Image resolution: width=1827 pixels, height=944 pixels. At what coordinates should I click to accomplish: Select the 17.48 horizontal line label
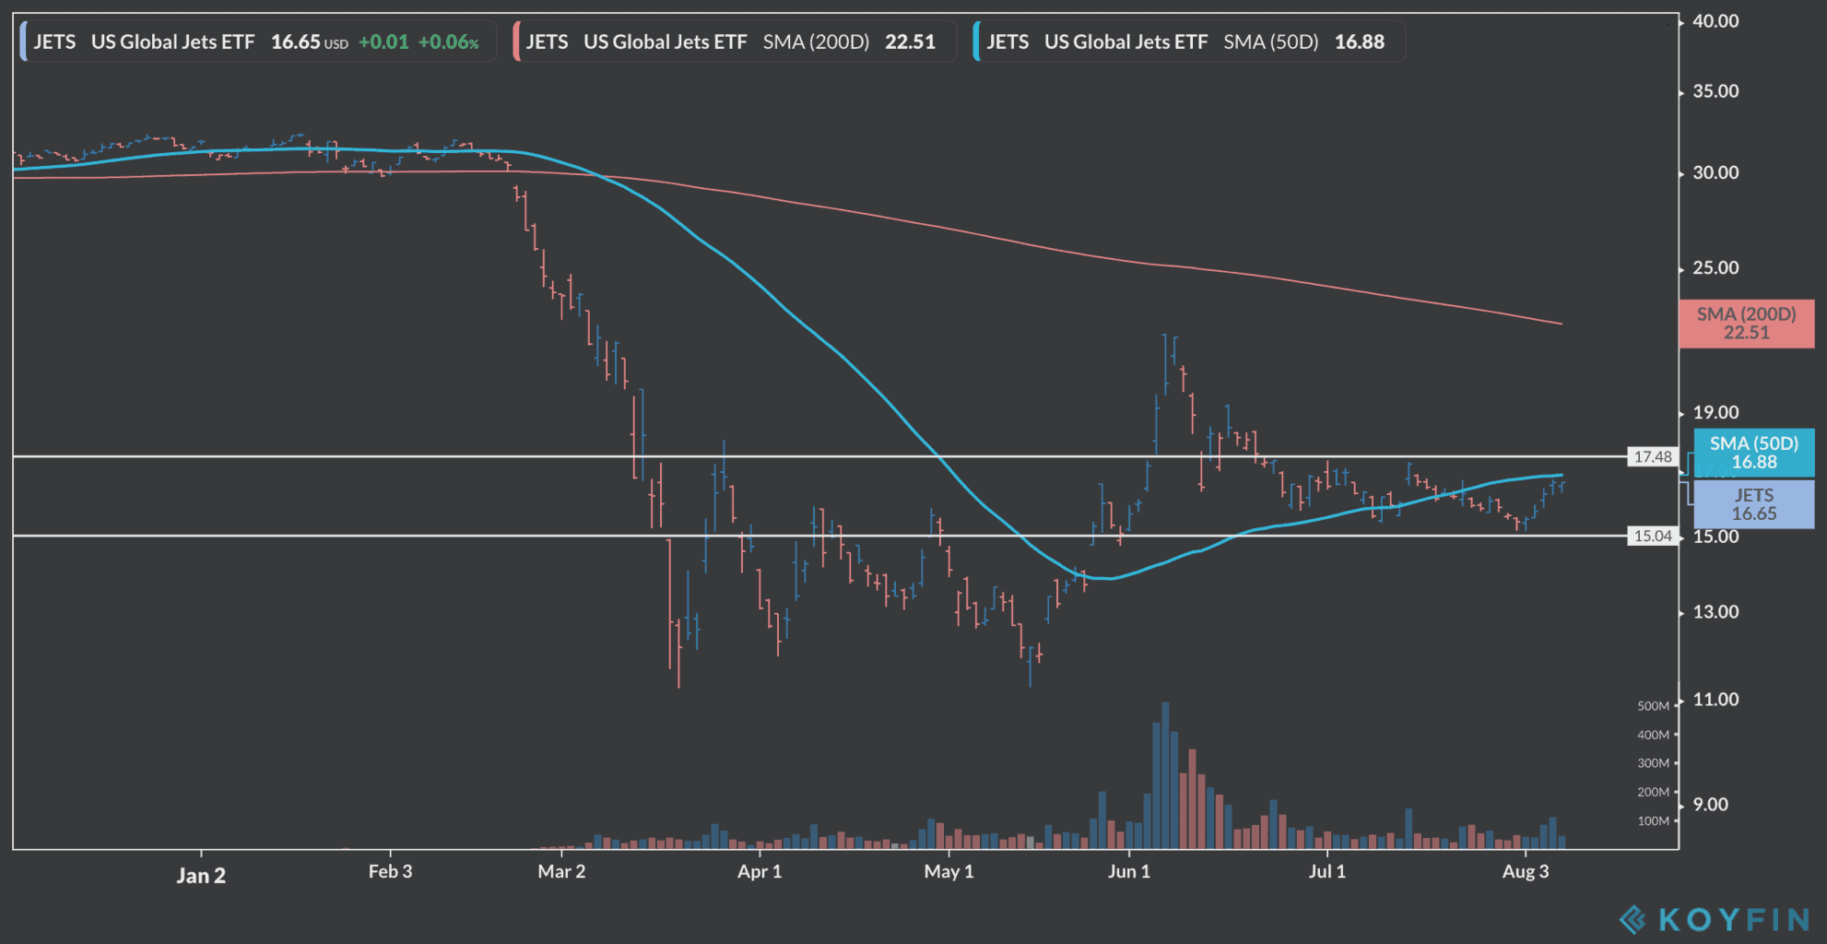pos(1653,456)
